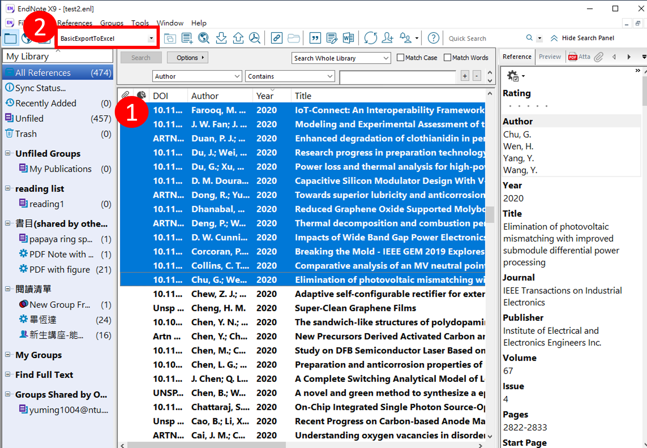Click the Return to Word icon

click(x=348, y=38)
